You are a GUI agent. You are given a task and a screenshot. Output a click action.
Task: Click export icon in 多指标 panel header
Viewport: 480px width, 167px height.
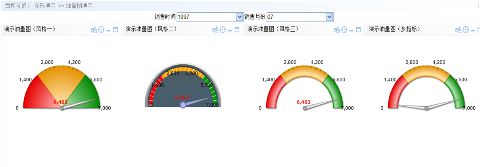click(458, 30)
